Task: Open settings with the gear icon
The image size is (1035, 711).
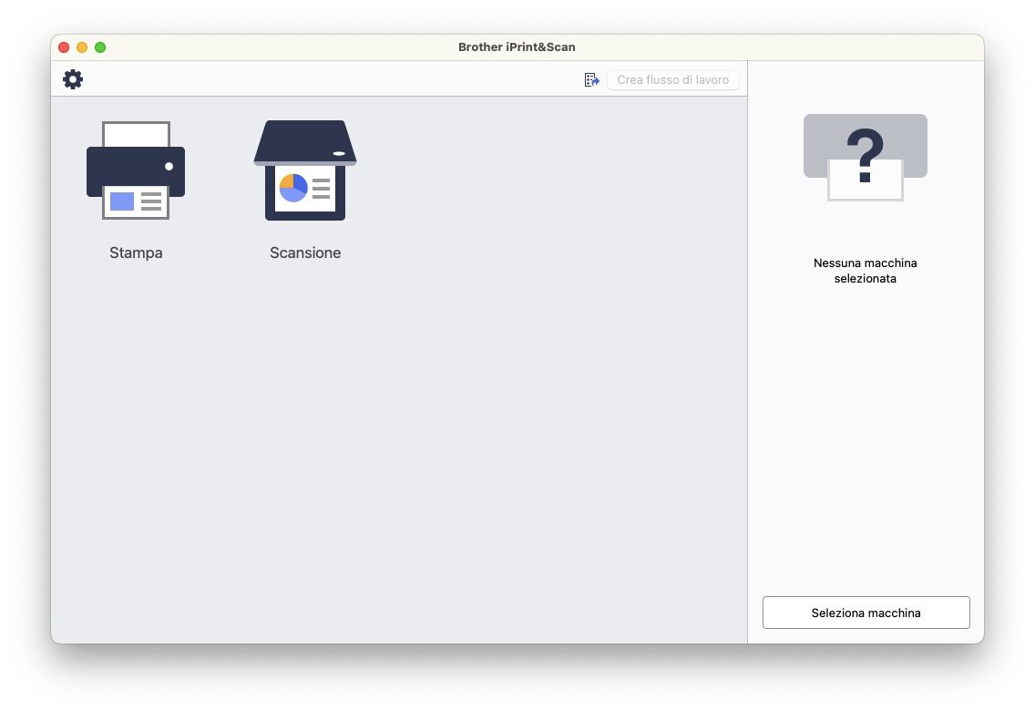Action: tap(73, 79)
